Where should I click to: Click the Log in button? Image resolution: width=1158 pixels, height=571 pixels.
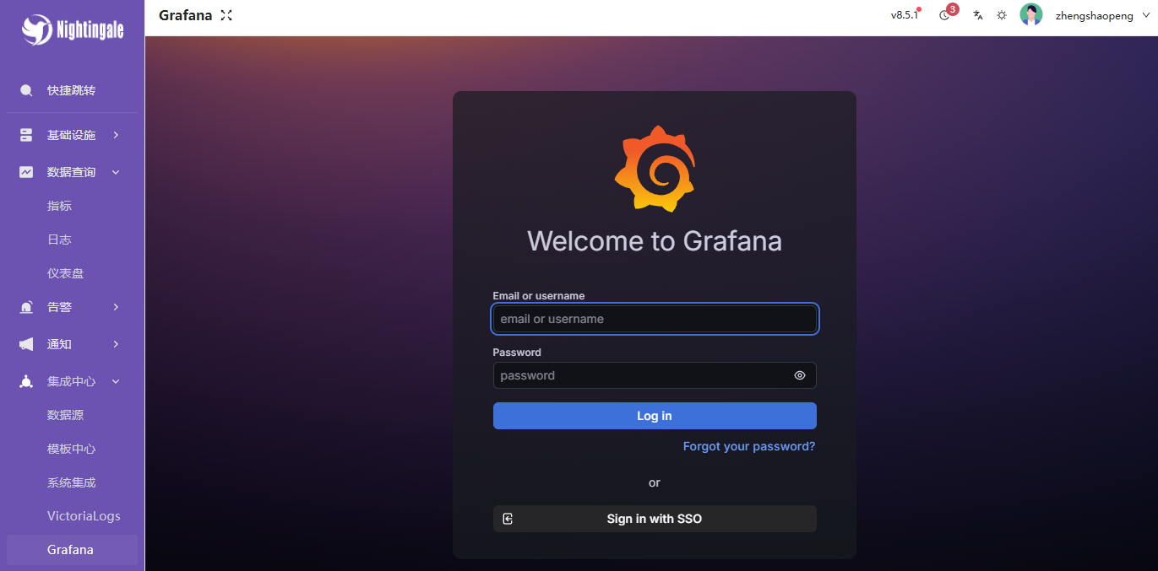click(655, 416)
